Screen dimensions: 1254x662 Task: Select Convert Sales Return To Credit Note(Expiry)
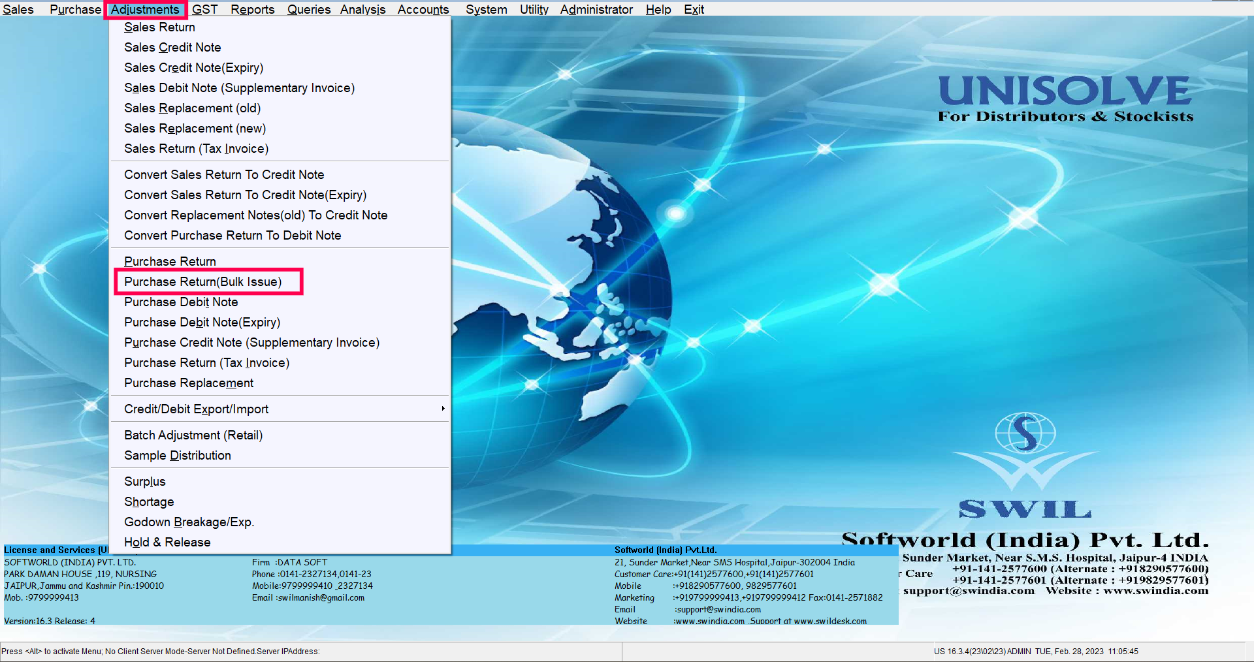(280, 195)
